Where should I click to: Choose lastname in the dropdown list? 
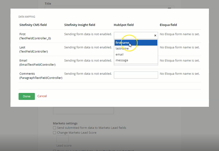136,49
